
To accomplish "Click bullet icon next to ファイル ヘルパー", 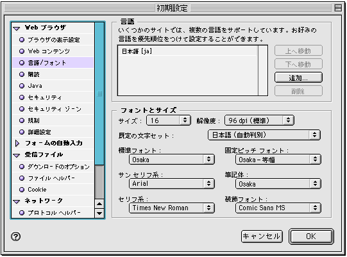I will coord(22,178).
